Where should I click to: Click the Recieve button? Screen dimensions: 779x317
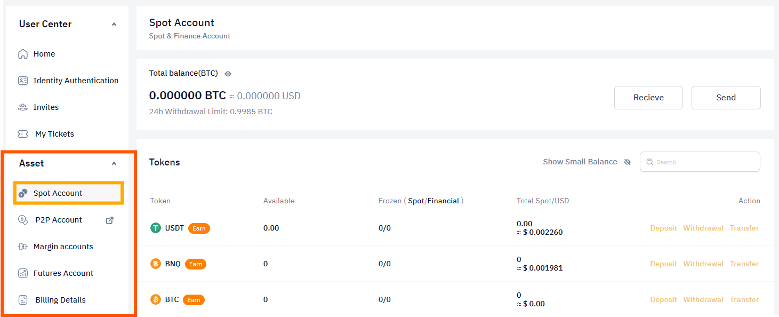pyautogui.click(x=648, y=98)
